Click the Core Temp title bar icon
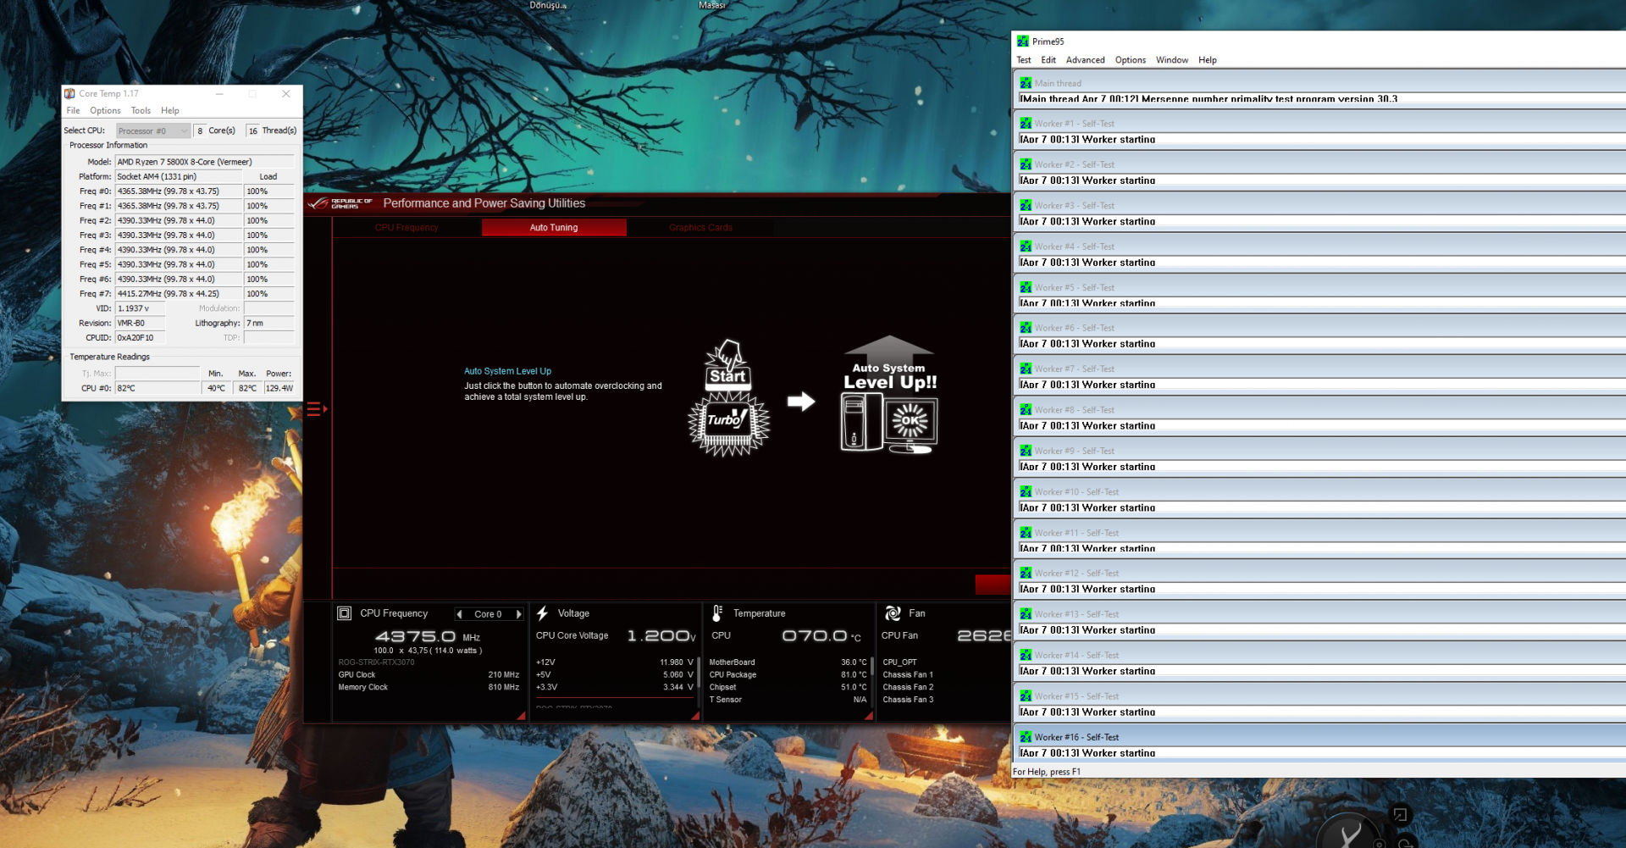Image resolution: width=1626 pixels, height=848 pixels. point(69,94)
